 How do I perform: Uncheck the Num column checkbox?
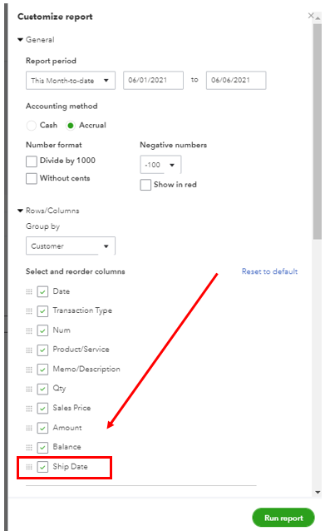[x=42, y=330]
